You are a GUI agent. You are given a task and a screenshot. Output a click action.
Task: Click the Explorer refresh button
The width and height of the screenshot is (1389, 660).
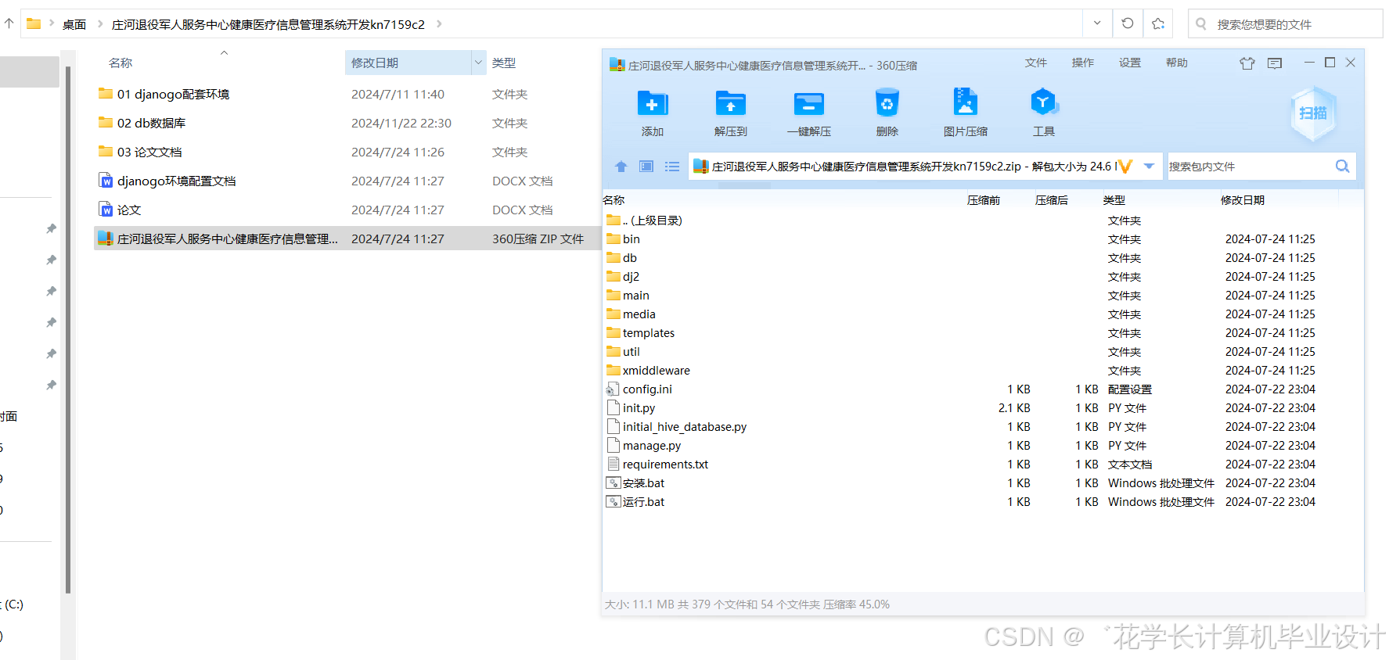pos(1128,23)
